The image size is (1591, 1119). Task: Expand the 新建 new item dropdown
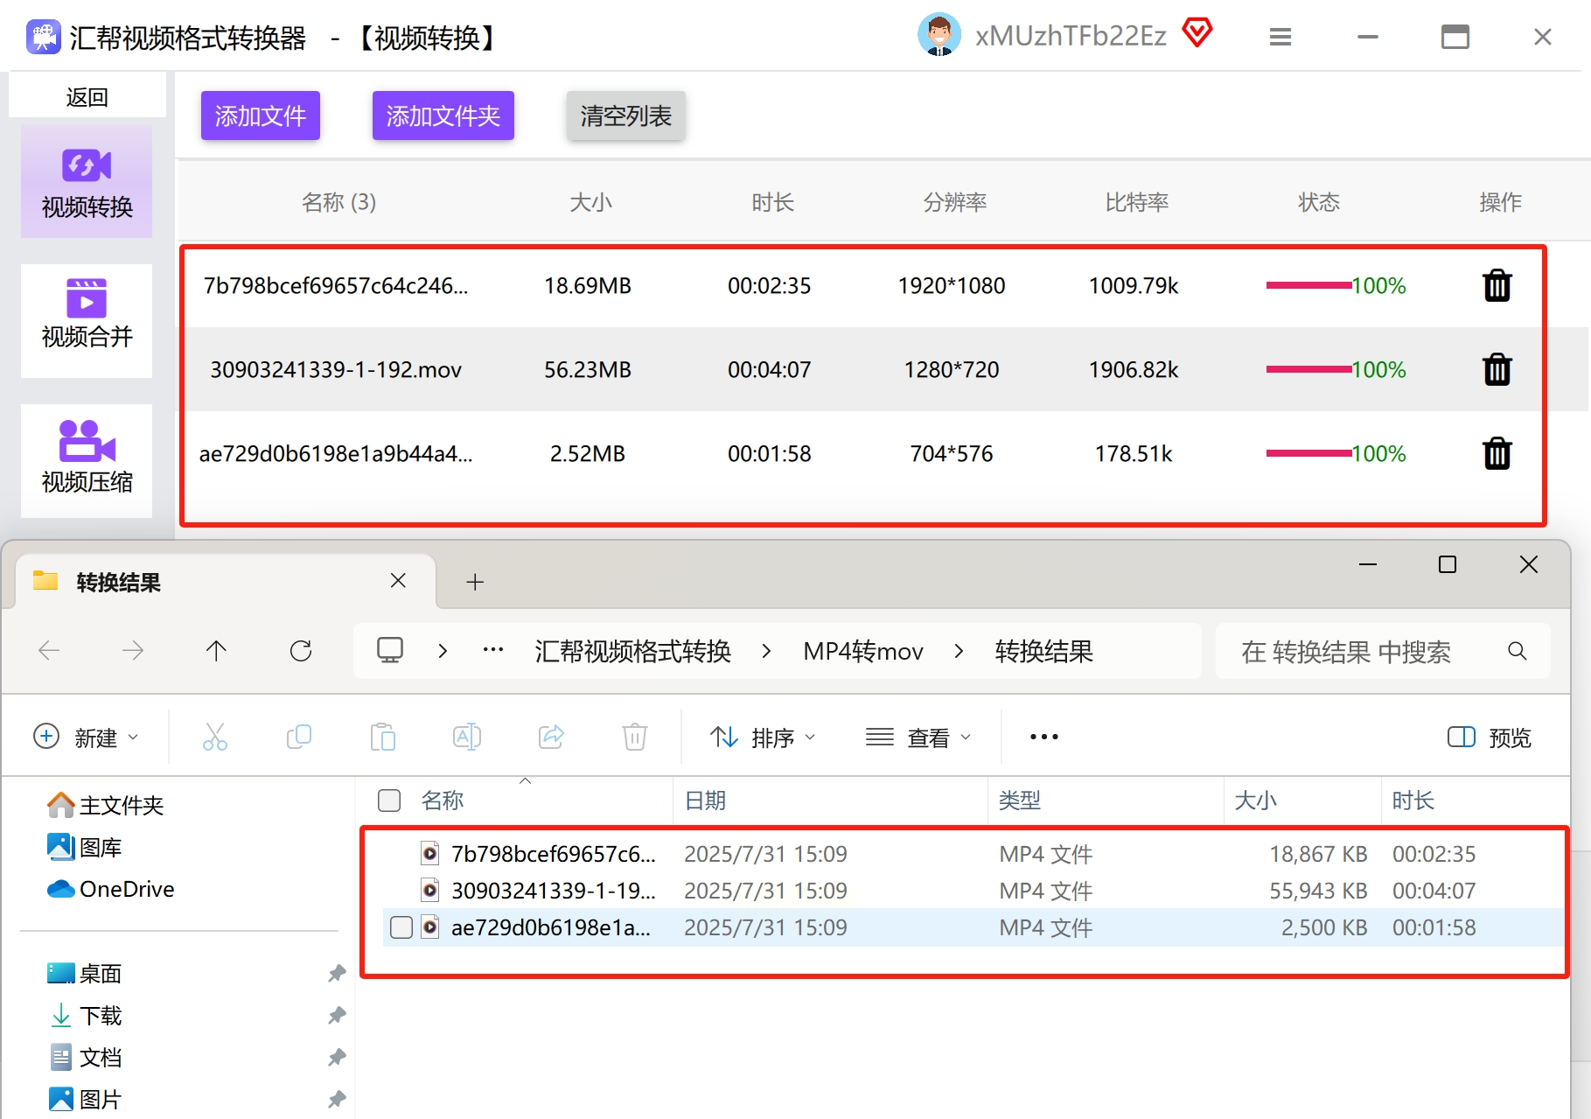coord(86,738)
